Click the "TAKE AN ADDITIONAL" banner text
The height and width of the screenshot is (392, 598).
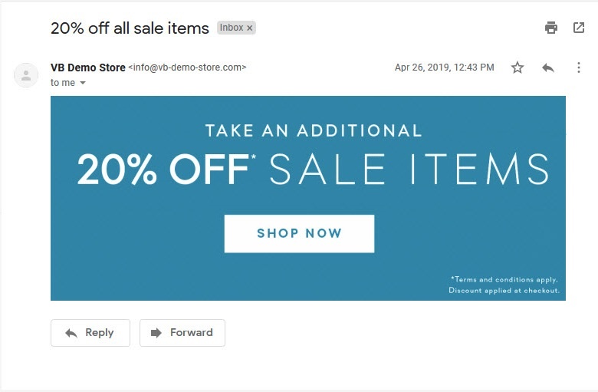tap(313, 130)
